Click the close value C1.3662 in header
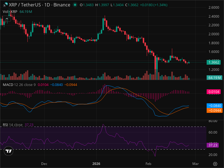The height and width of the screenshot is (168, 224). click(x=132, y=5)
